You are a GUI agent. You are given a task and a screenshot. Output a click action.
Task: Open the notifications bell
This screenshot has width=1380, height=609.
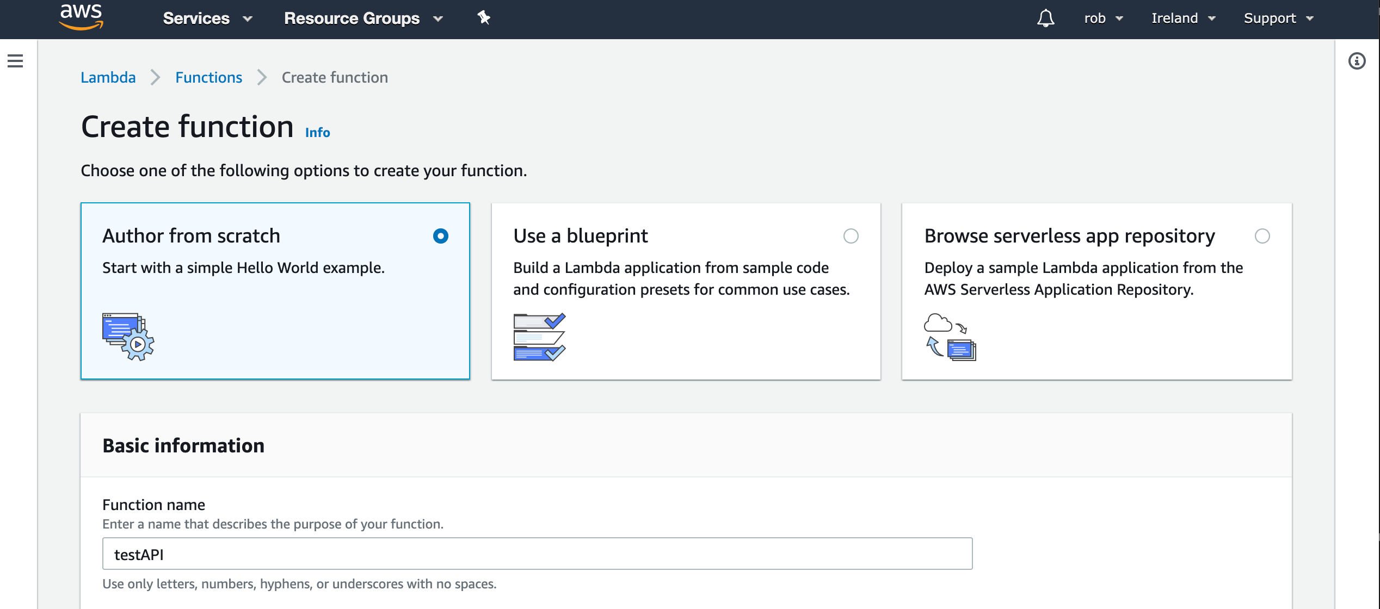click(1045, 18)
